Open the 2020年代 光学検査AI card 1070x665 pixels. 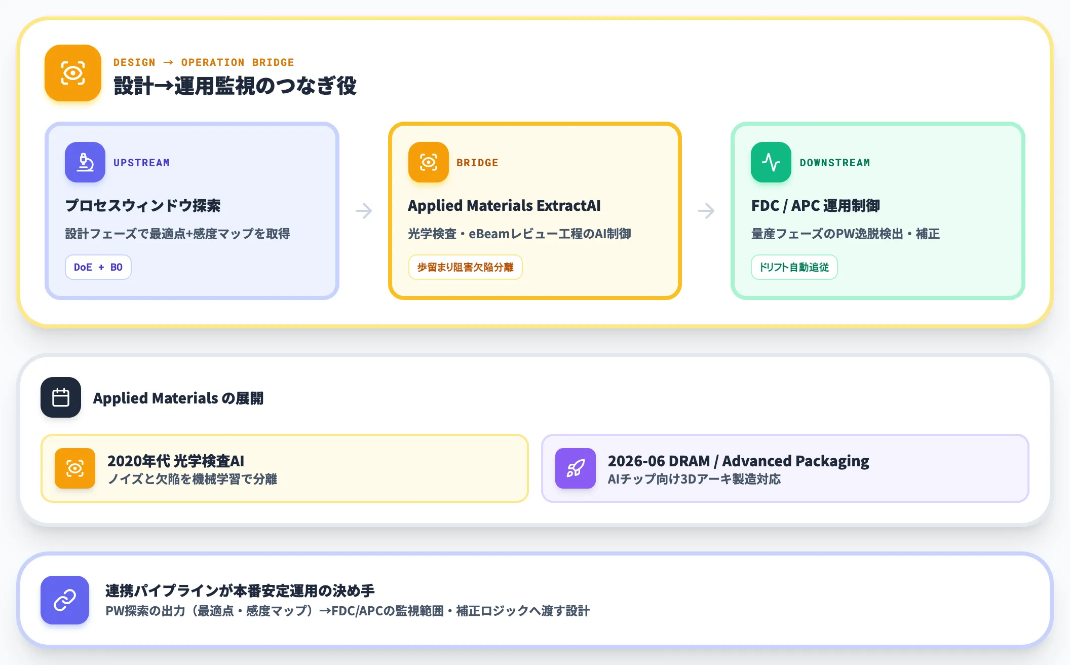click(285, 468)
